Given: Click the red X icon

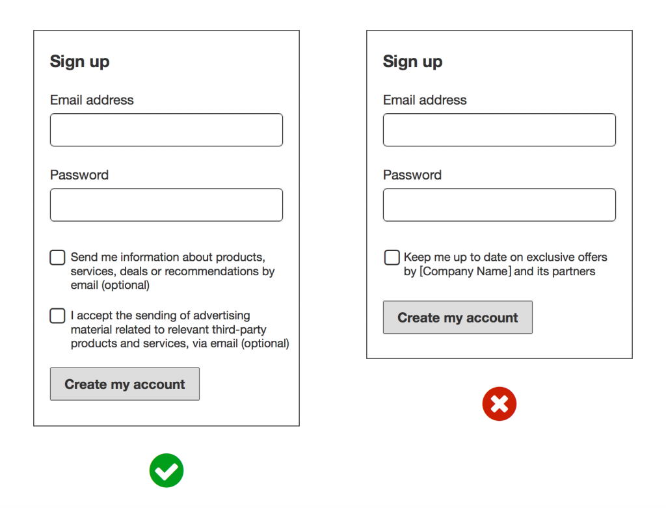Looking at the screenshot, I should (x=499, y=404).
